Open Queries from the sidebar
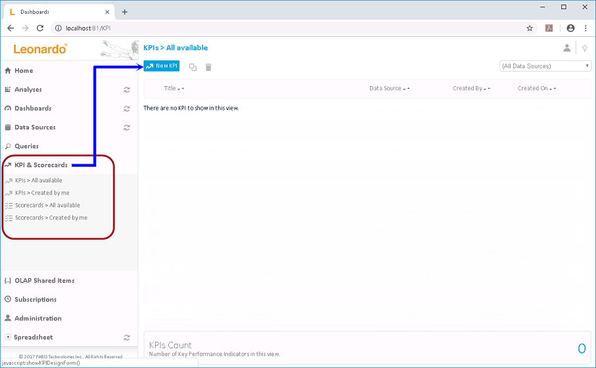The width and height of the screenshot is (596, 368). [x=26, y=147]
